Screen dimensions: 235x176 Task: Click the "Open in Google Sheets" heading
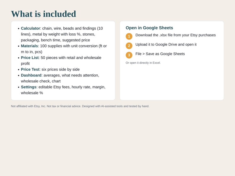pyautogui.click(x=149, y=28)
